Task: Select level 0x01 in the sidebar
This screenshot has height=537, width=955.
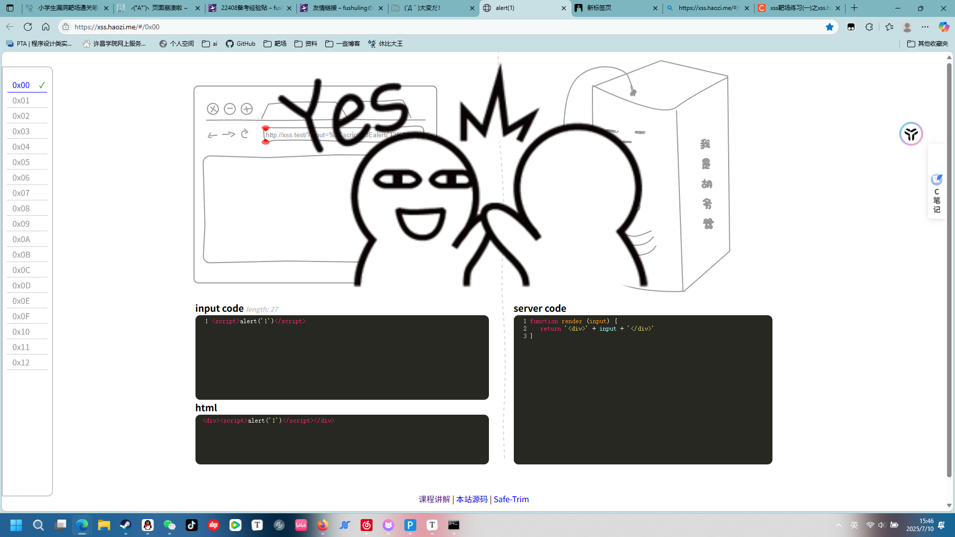Action: pos(27,100)
